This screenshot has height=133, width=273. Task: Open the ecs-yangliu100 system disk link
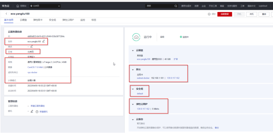(x=144, y=59)
